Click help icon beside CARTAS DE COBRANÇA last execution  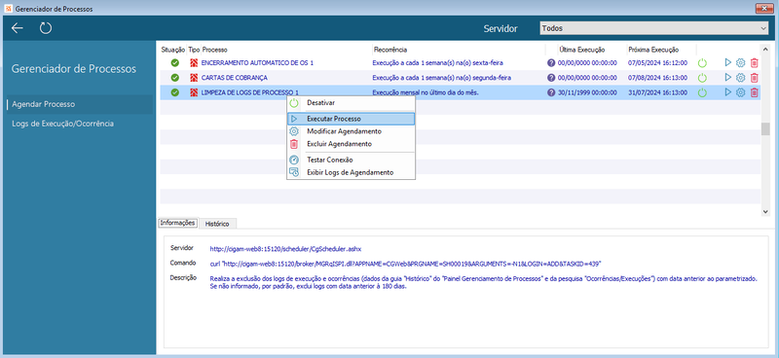[x=551, y=78]
